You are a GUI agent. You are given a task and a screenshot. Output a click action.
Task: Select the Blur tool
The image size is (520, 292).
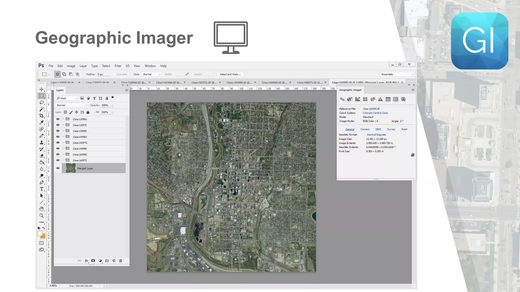(x=41, y=169)
